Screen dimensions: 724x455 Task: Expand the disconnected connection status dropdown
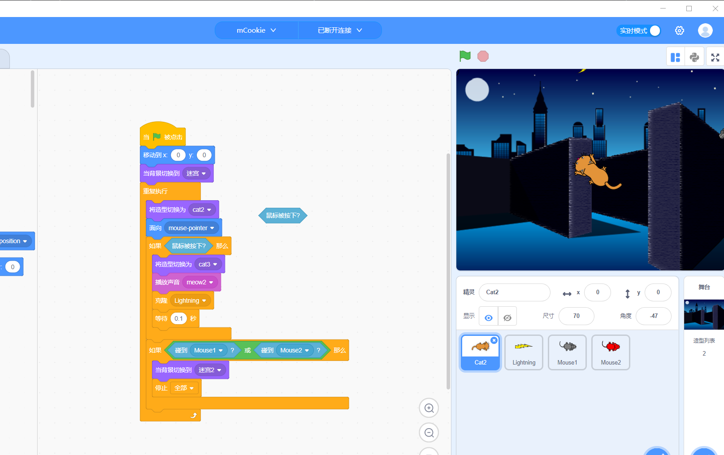[340, 30]
